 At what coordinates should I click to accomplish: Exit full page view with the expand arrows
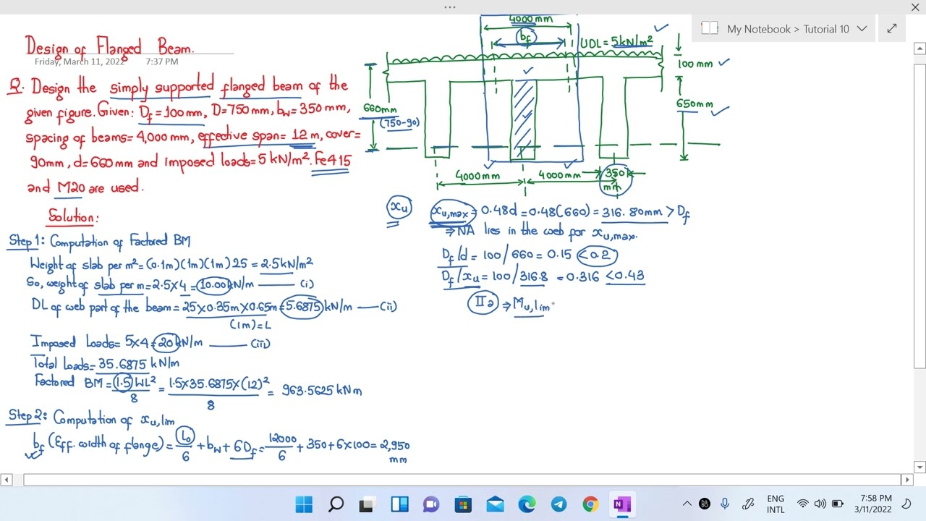[x=892, y=29]
